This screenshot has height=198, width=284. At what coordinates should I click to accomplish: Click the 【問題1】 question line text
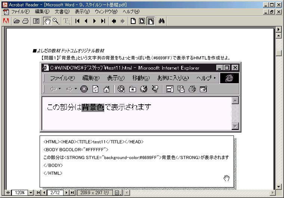coord(136,58)
